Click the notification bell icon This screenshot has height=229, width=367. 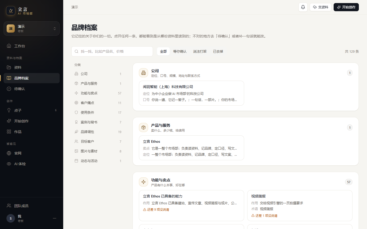[303, 7]
